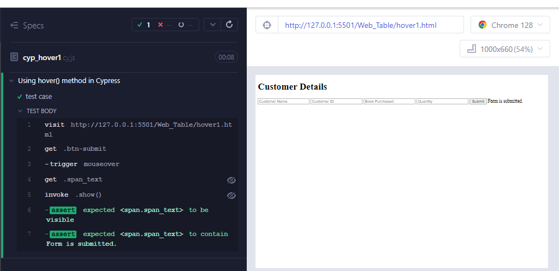Collapse the 'Using hover() method in Cypress' suite
Screen dimensions: 559x271
coord(11,81)
